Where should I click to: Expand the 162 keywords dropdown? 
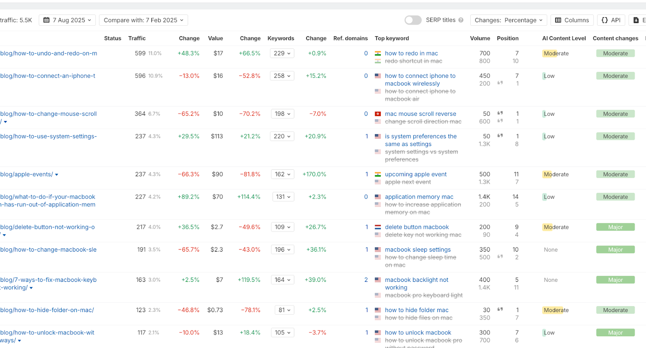(283, 174)
